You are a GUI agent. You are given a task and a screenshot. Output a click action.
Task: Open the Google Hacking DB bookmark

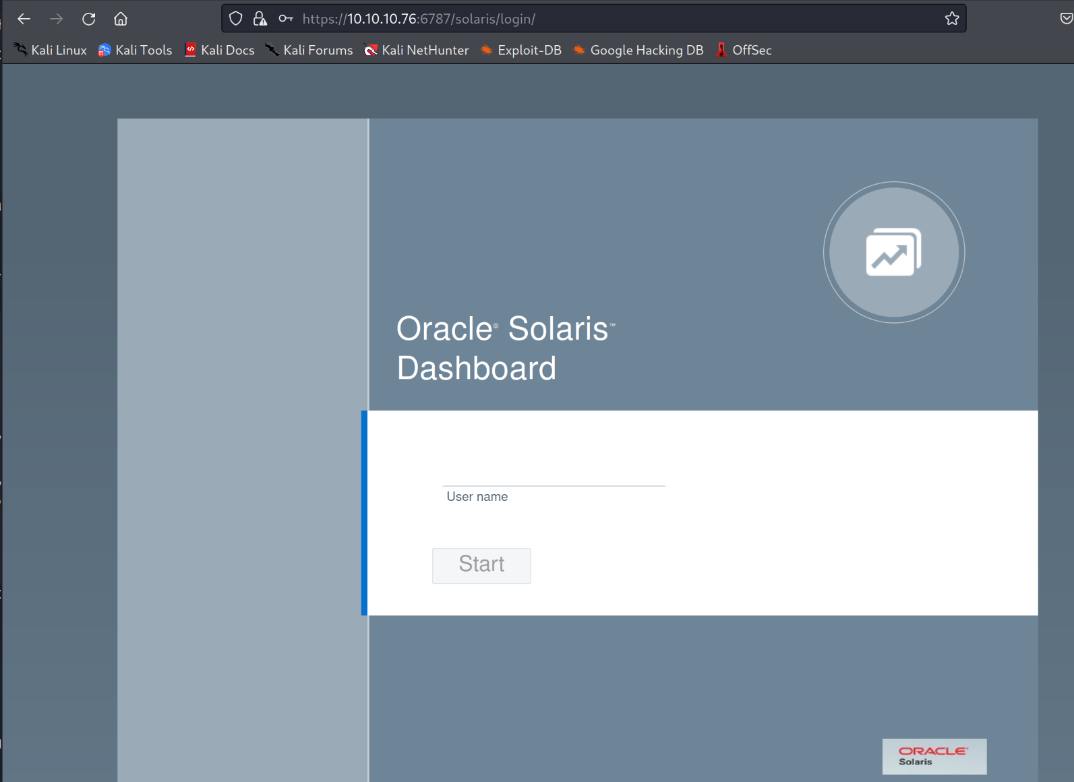pos(638,50)
